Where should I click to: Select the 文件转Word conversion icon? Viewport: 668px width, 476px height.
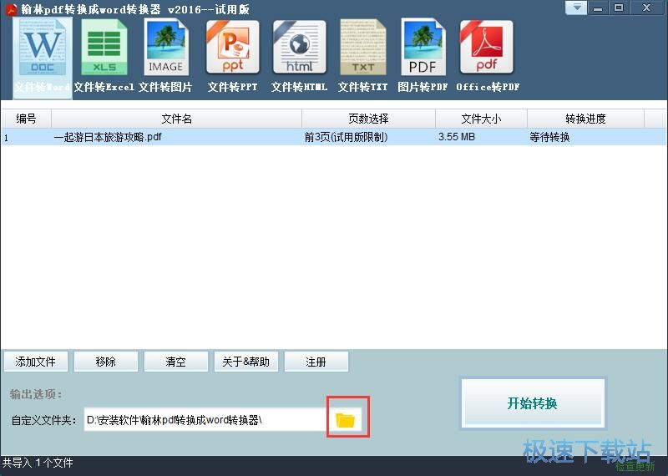pos(43,58)
